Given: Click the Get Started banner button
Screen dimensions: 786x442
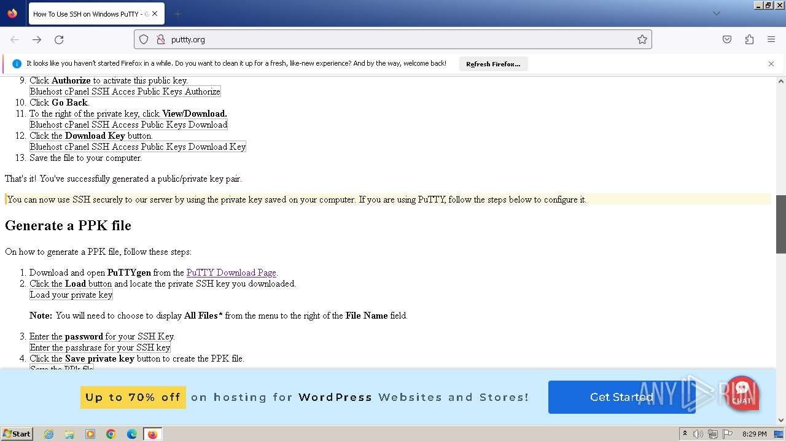Looking at the screenshot, I should click(621, 397).
